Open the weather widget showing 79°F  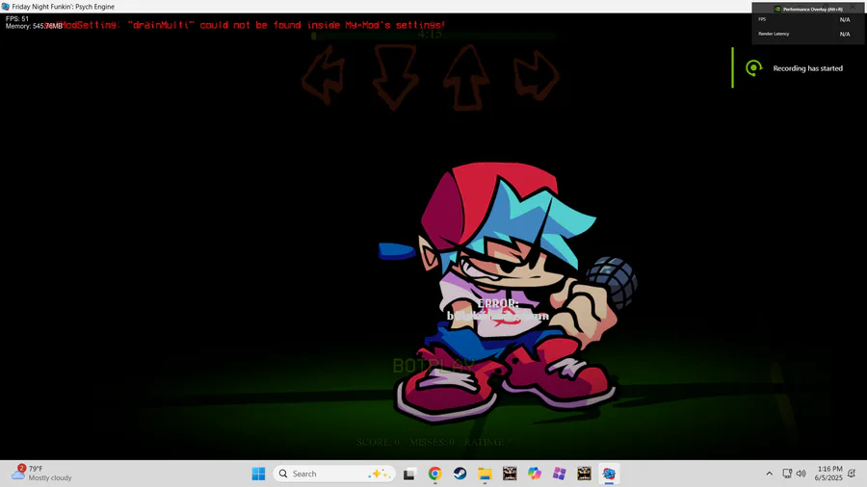(x=41, y=474)
